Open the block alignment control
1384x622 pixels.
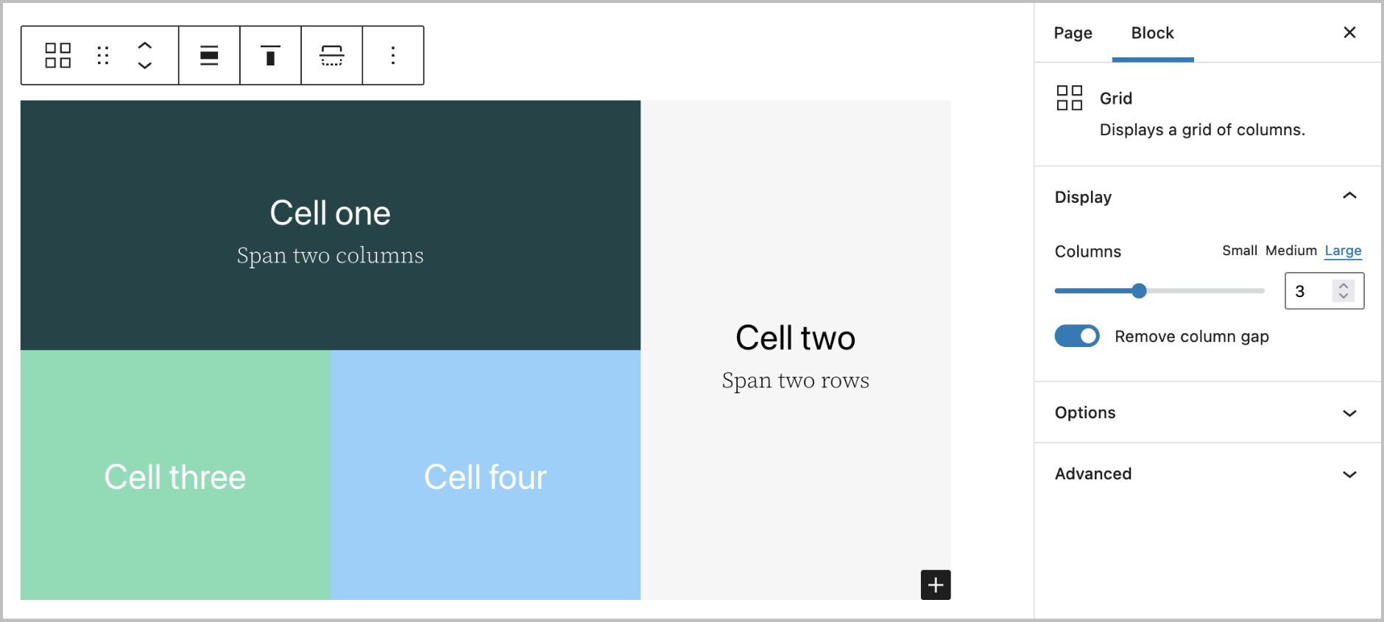coord(209,55)
